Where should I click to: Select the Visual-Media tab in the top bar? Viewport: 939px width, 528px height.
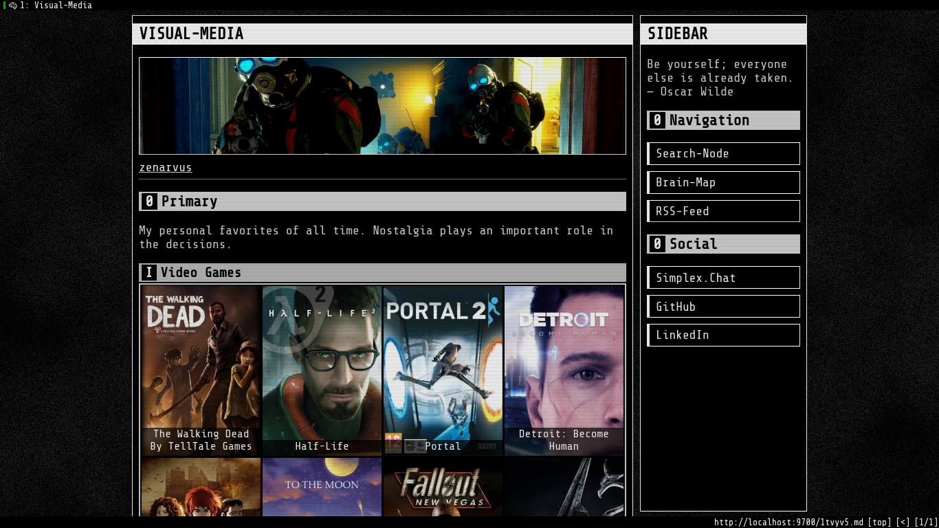click(55, 5)
